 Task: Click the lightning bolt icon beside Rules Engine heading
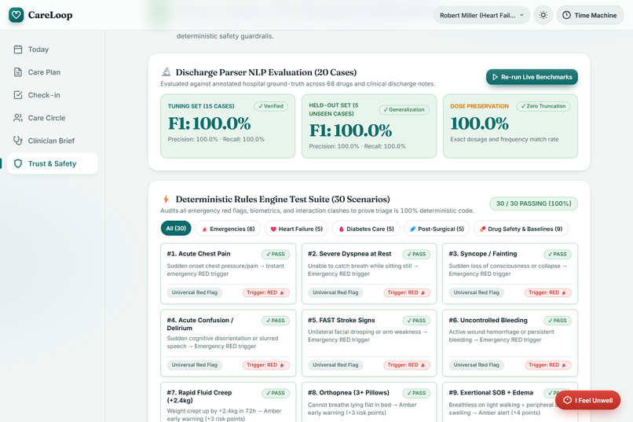[166, 199]
